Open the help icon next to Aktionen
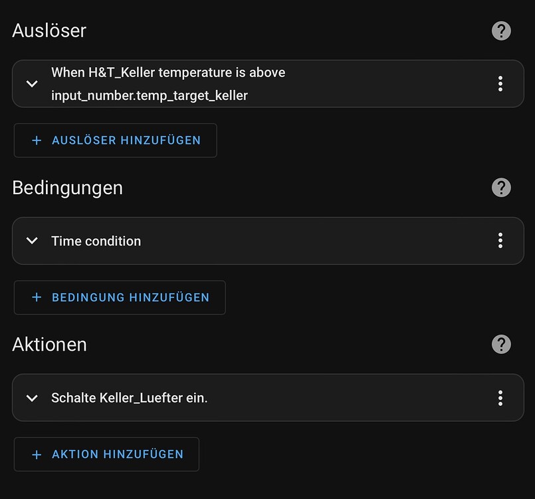The width and height of the screenshot is (535, 499). click(501, 344)
